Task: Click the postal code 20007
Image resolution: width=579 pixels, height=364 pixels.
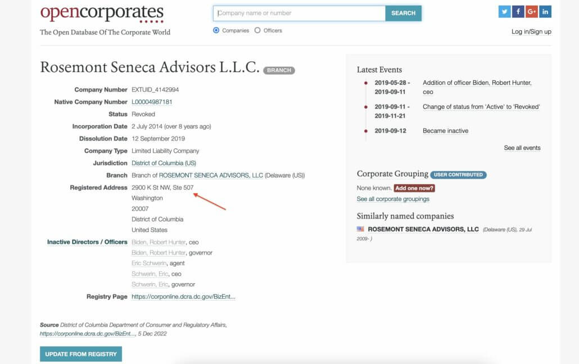Action: point(140,208)
